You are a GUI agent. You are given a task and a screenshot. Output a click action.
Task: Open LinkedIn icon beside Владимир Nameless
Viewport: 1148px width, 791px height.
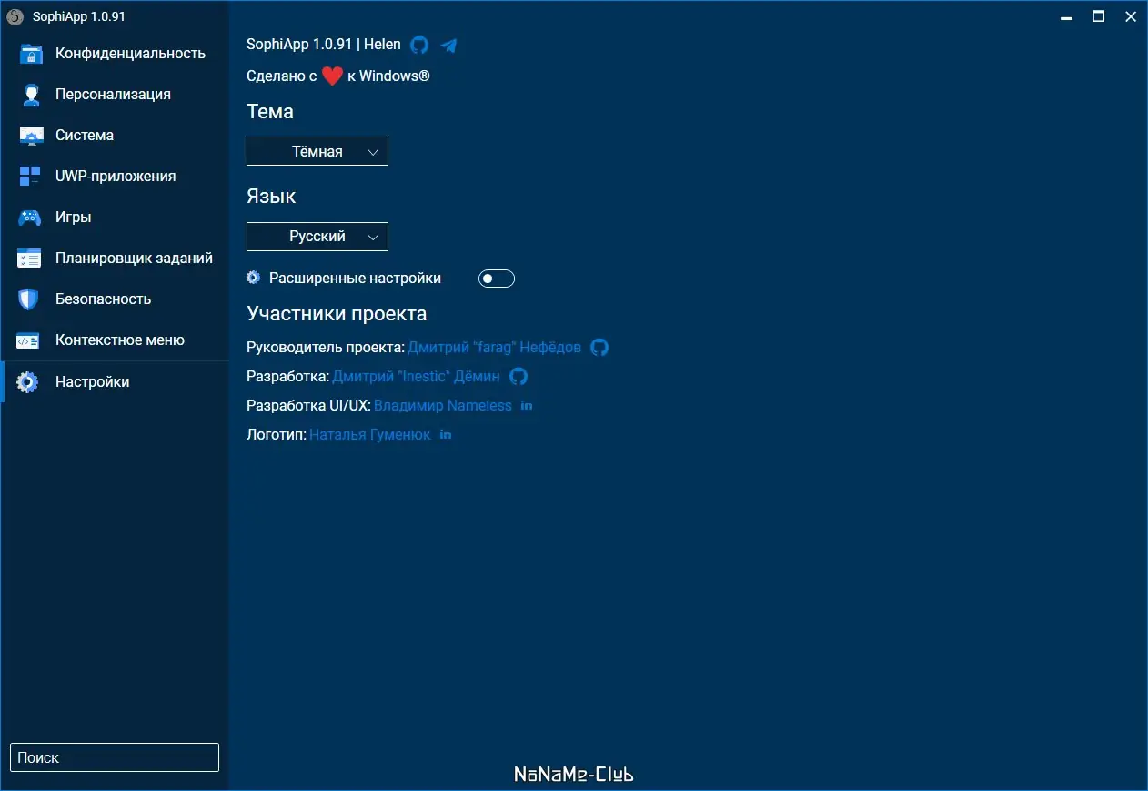527,405
